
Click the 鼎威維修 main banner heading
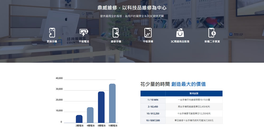click(x=132, y=7)
